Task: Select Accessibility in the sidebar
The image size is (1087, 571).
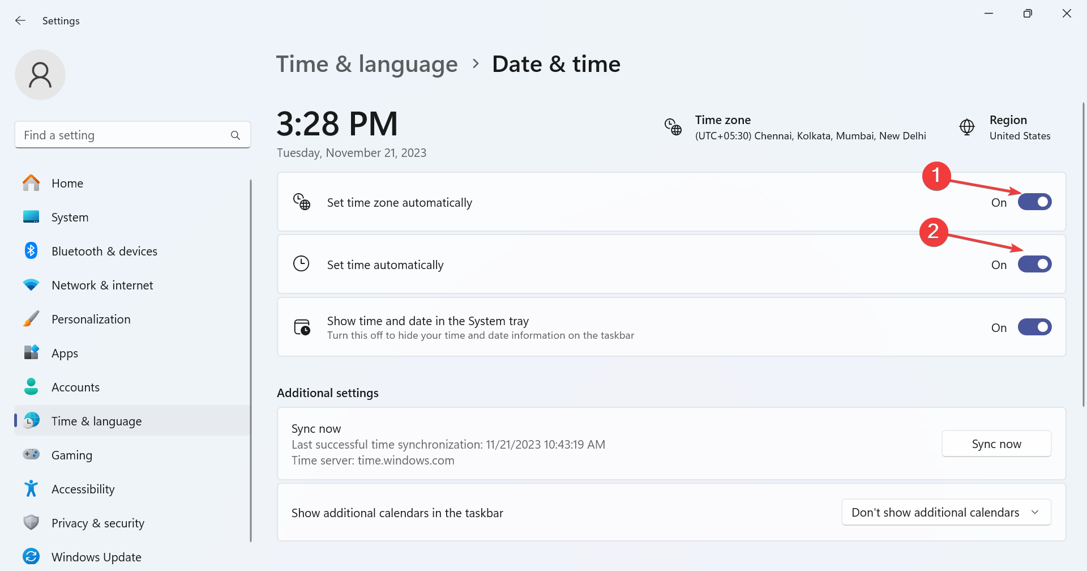Action: (x=83, y=489)
